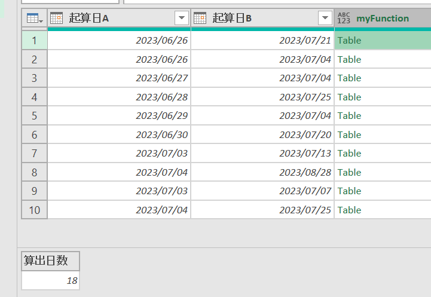Select the 2023/06/30 cell in 起算日A
431x297 pixels.
[161, 134]
